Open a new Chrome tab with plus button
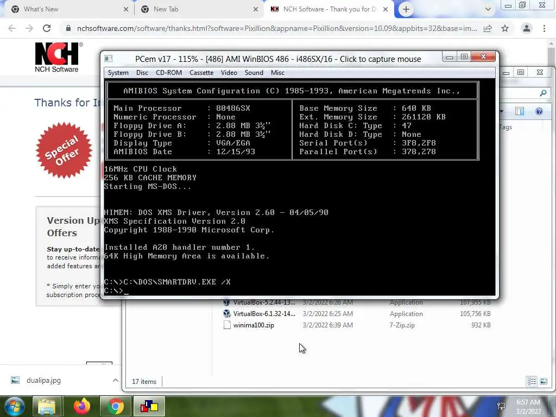This screenshot has height=417, width=556. pos(406,10)
